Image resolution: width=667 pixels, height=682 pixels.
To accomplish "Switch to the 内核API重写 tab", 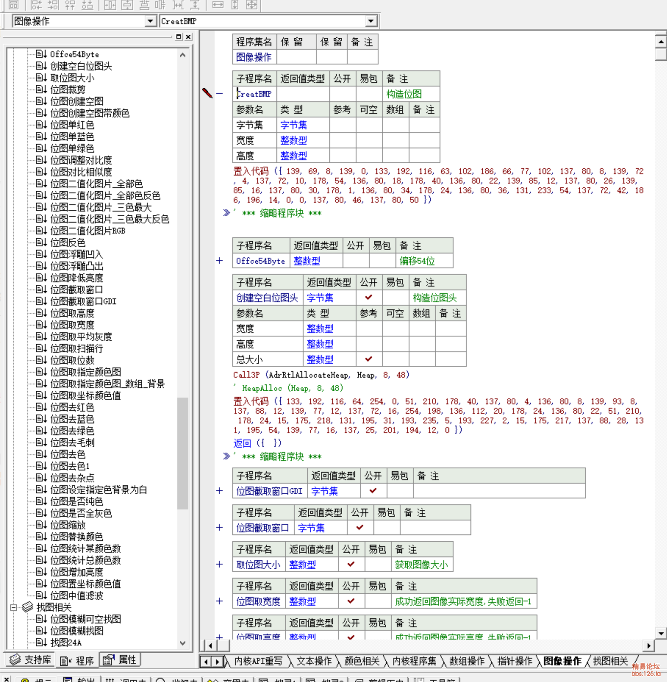I will tap(258, 661).
